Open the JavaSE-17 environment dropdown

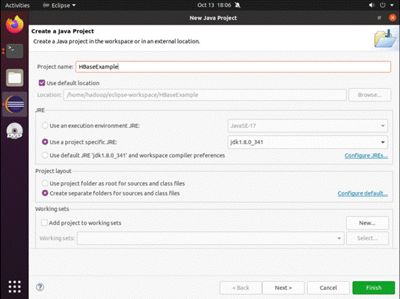(308, 125)
